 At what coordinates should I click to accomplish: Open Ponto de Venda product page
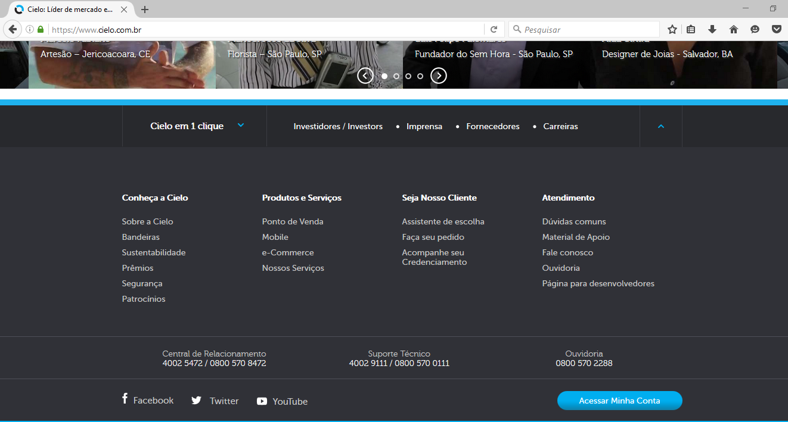(x=293, y=221)
